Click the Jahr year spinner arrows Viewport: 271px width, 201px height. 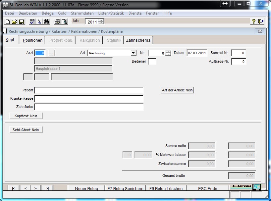[101, 22]
